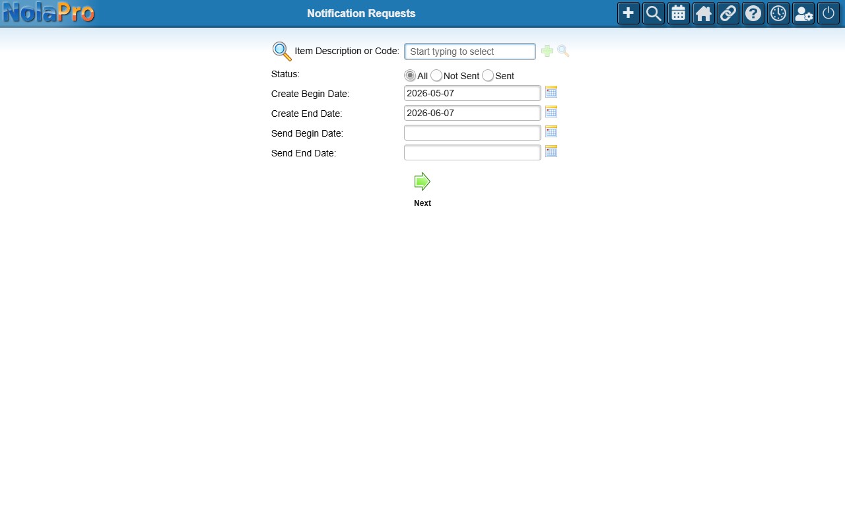Click the power logout icon

tap(828, 13)
